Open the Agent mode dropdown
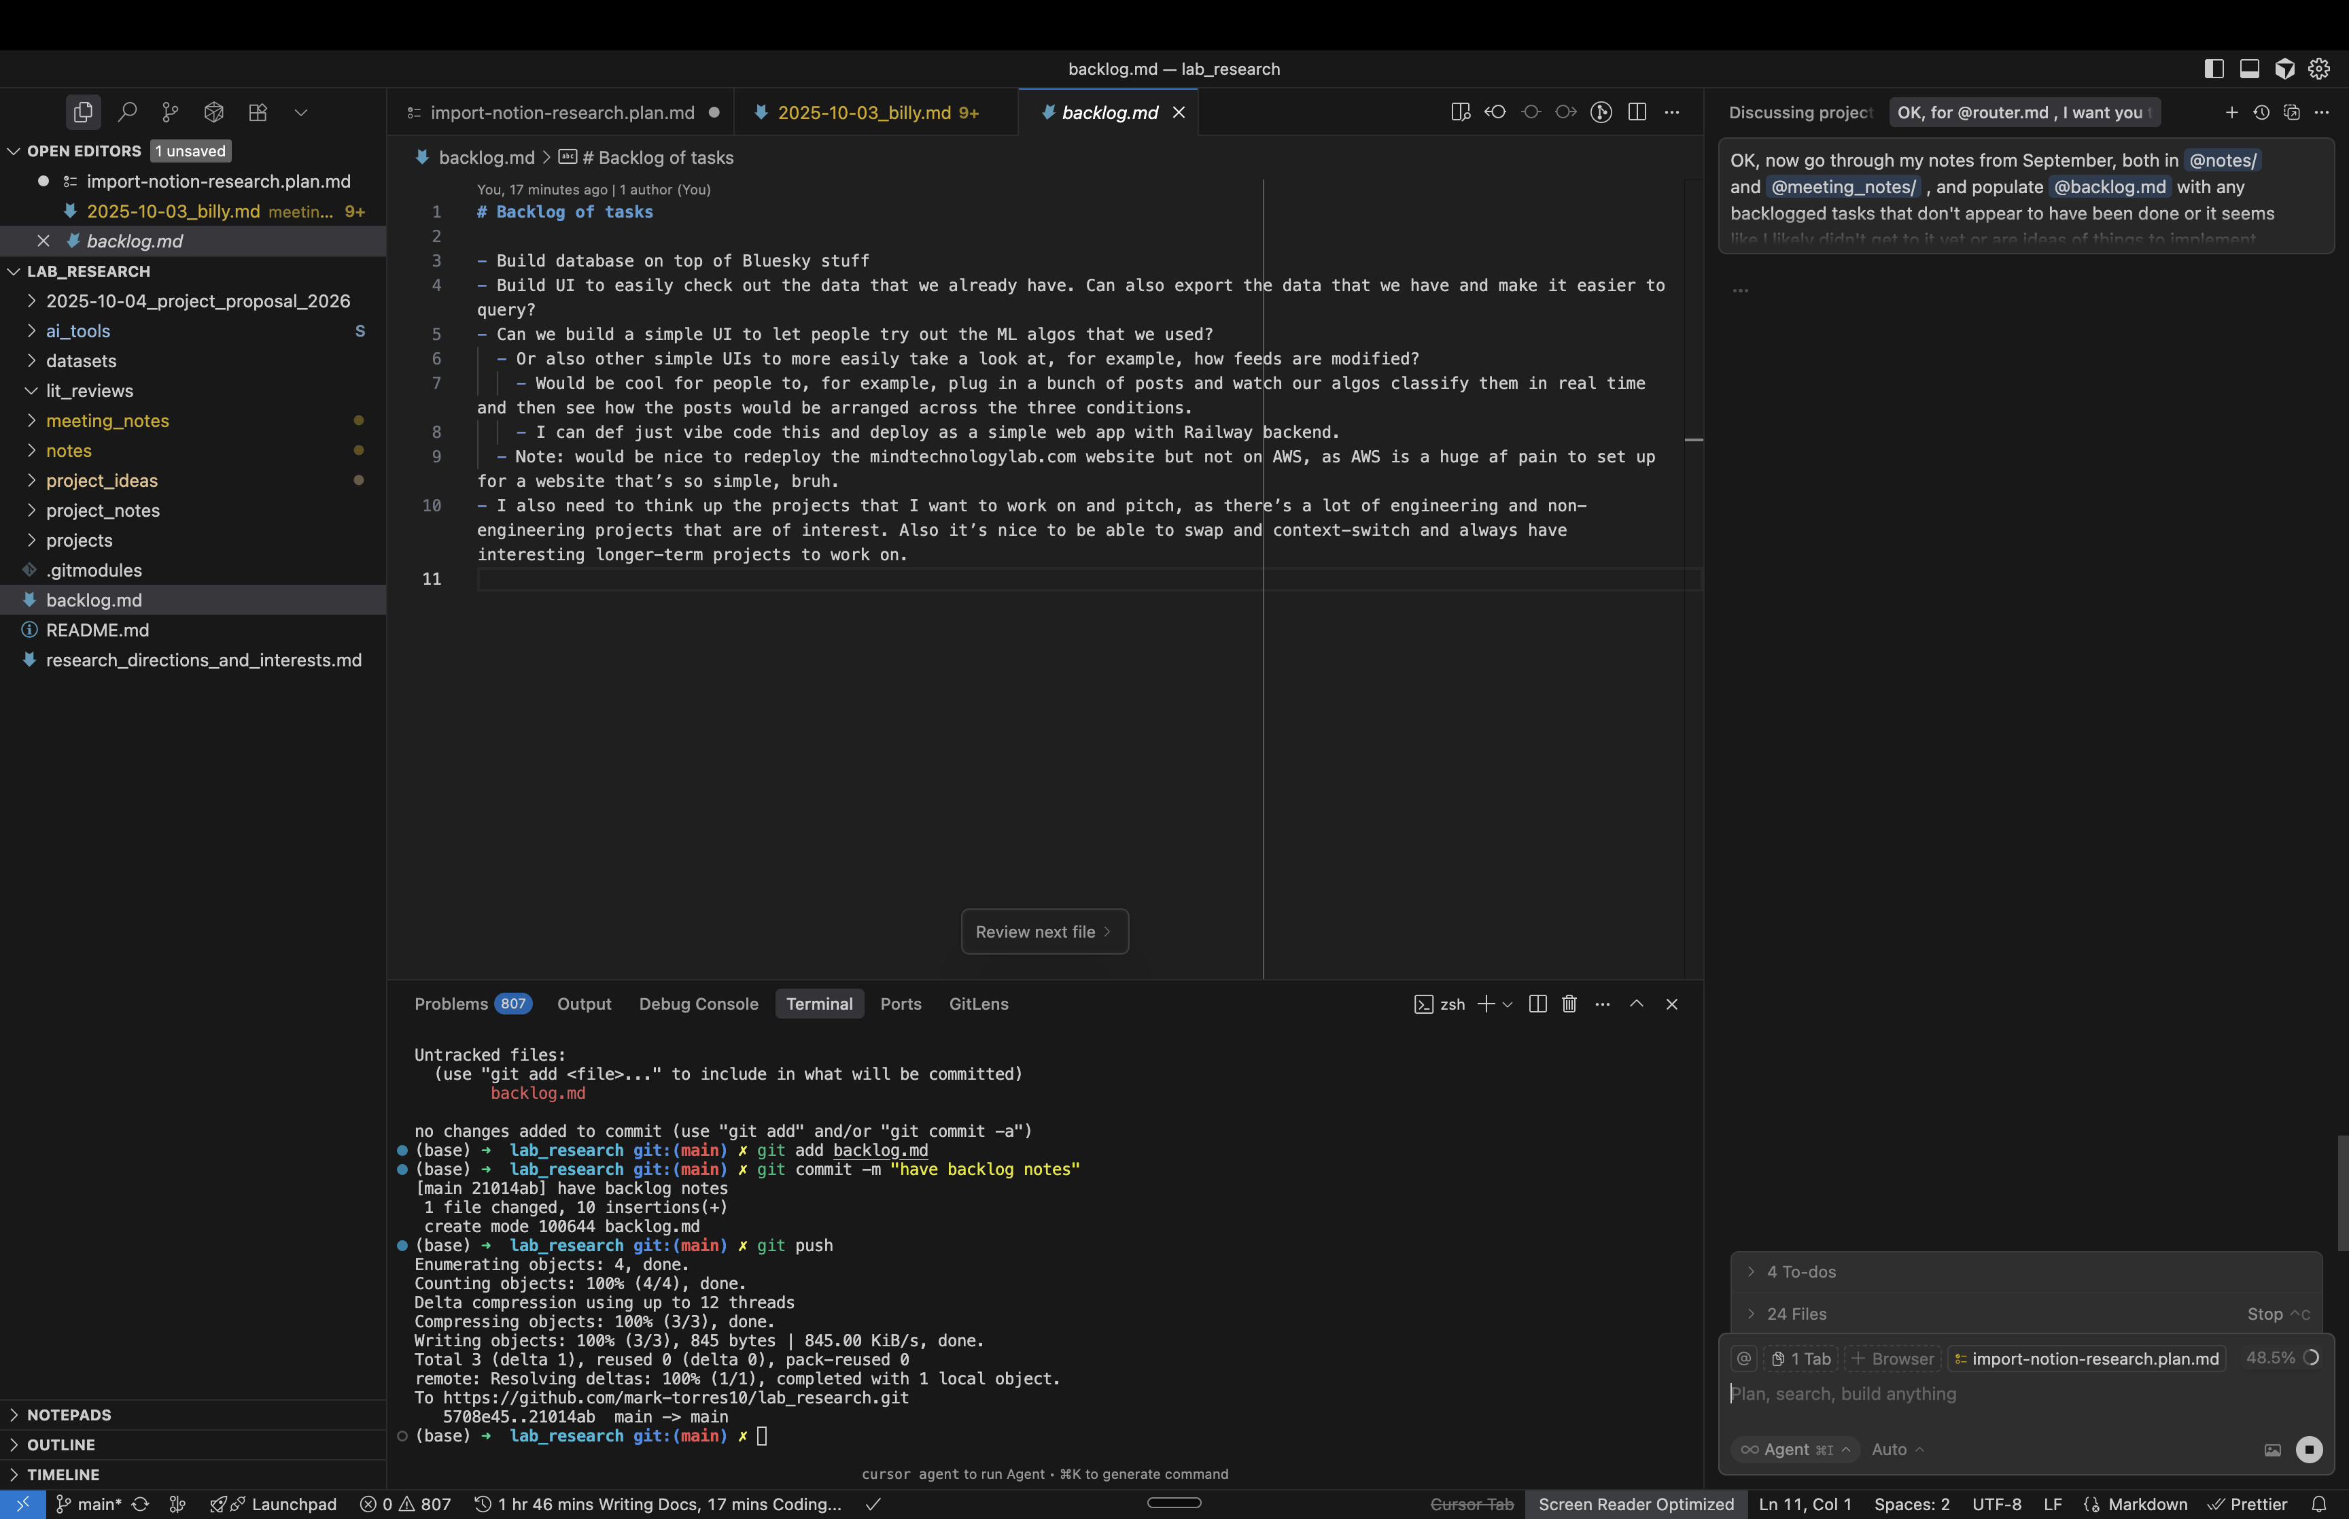This screenshot has height=1519, width=2349. 1794,1449
